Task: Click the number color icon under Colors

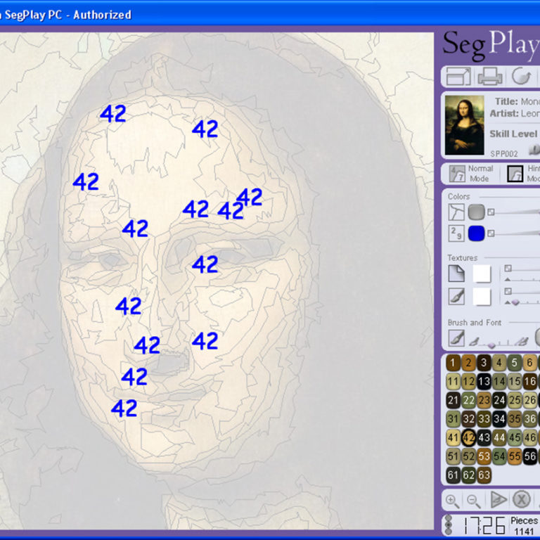Action: (456, 233)
